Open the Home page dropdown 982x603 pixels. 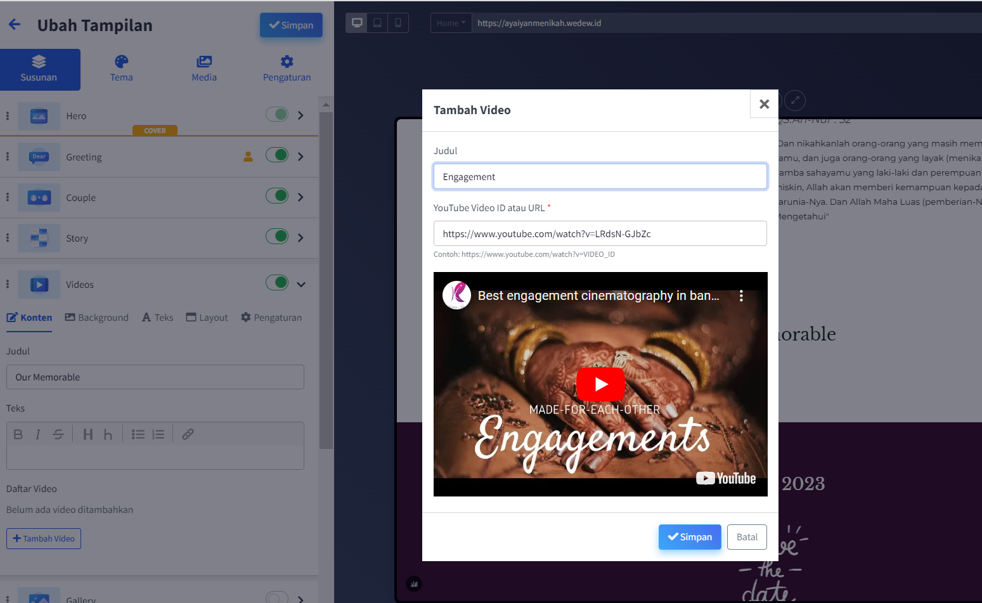(x=451, y=23)
